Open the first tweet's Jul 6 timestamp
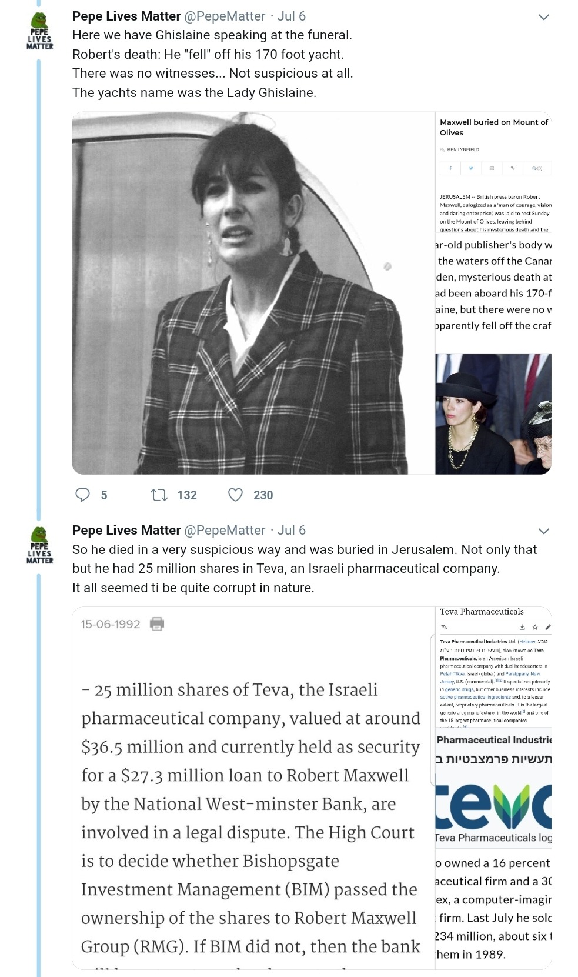This screenshot has height=977, width=578. pyautogui.click(x=292, y=16)
